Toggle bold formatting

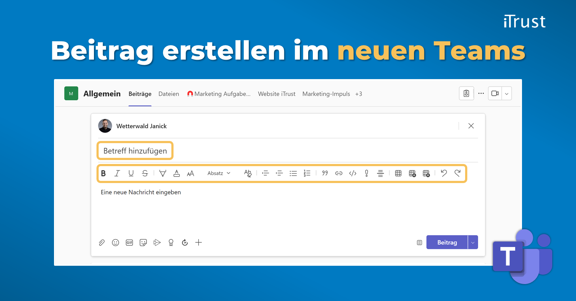[x=103, y=173]
